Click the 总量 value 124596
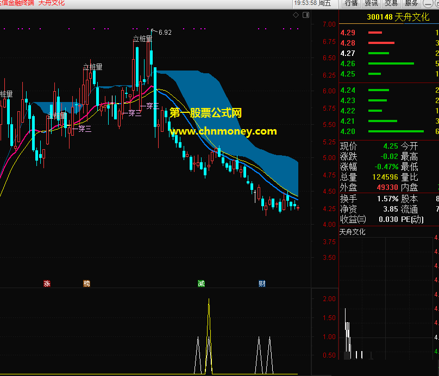This screenshot has width=439, height=376. pos(385,177)
